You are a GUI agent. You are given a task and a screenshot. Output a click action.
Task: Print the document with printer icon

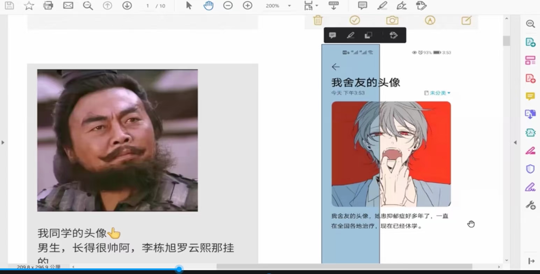(48, 6)
